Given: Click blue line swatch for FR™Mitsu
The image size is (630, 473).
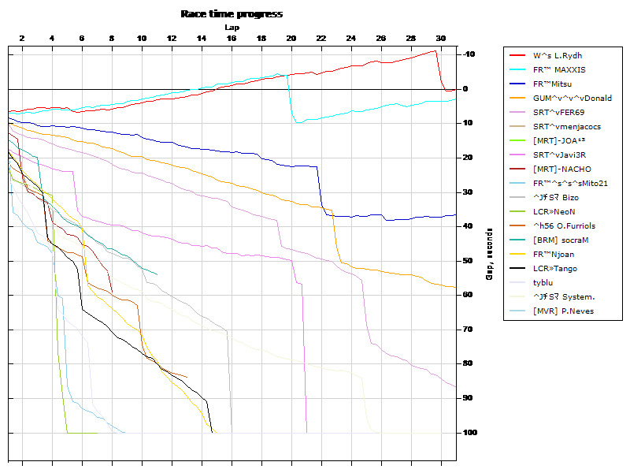Looking at the screenshot, I should coord(517,84).
